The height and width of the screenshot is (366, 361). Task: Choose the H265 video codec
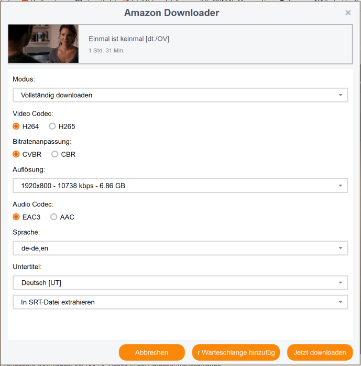[52, 127]
